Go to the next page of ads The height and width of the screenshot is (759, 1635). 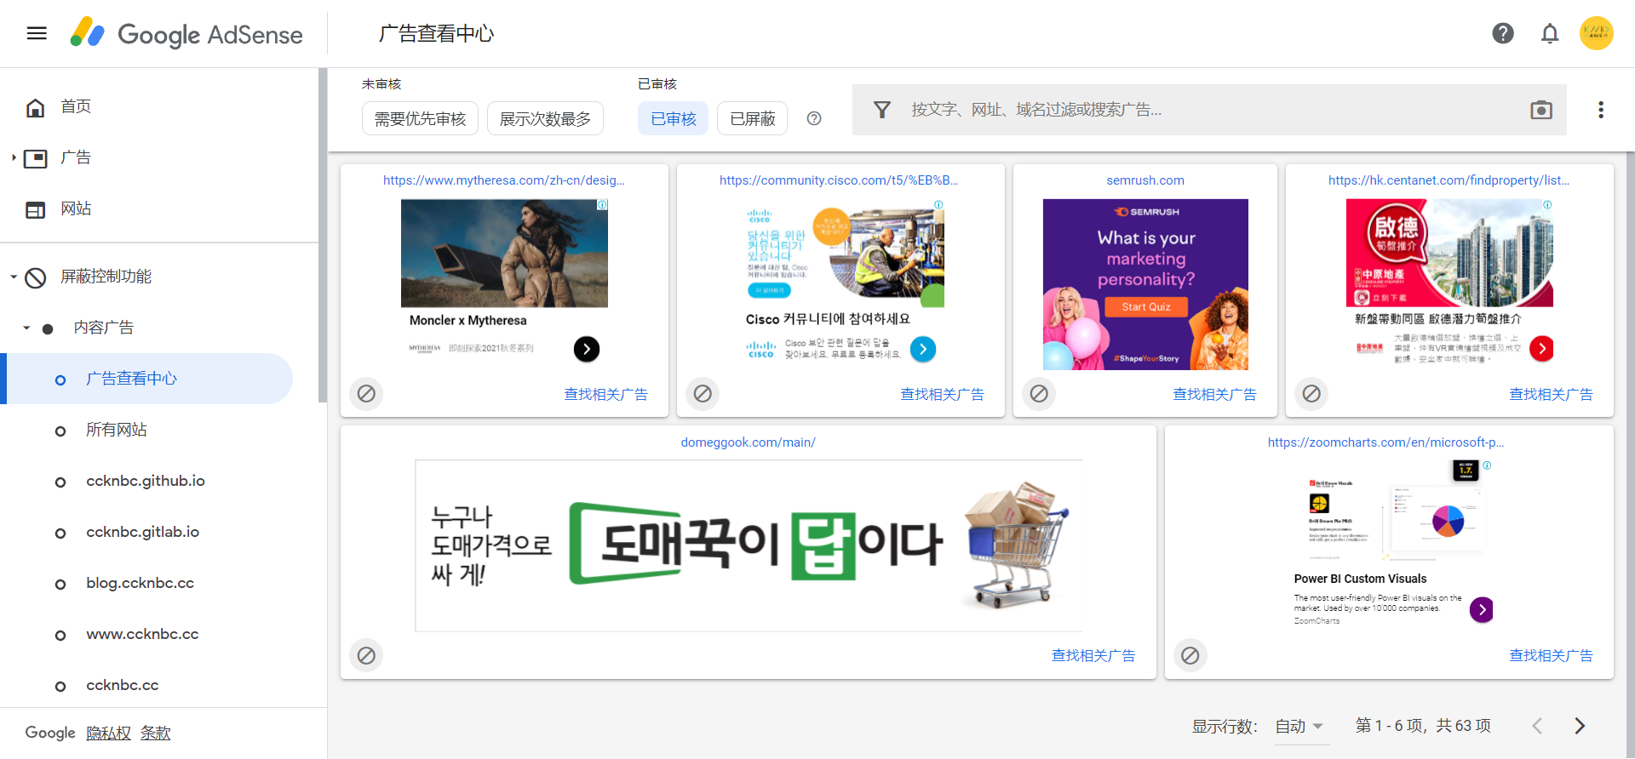coord(1580,726)
